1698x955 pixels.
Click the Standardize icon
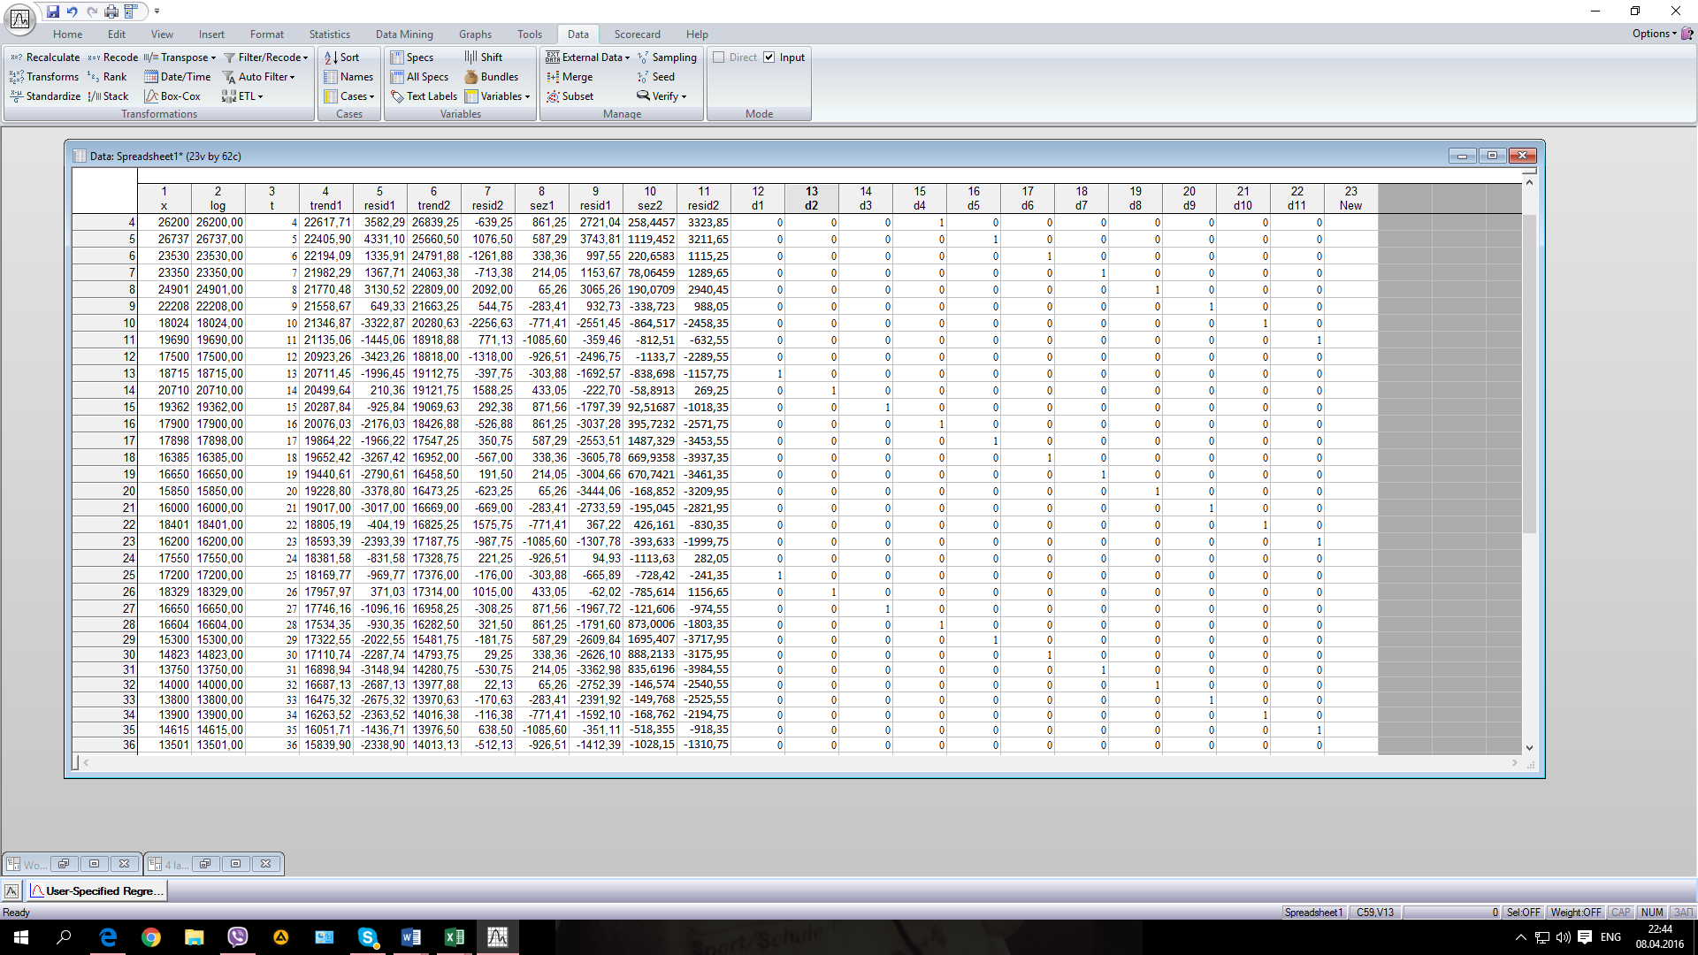17,96
